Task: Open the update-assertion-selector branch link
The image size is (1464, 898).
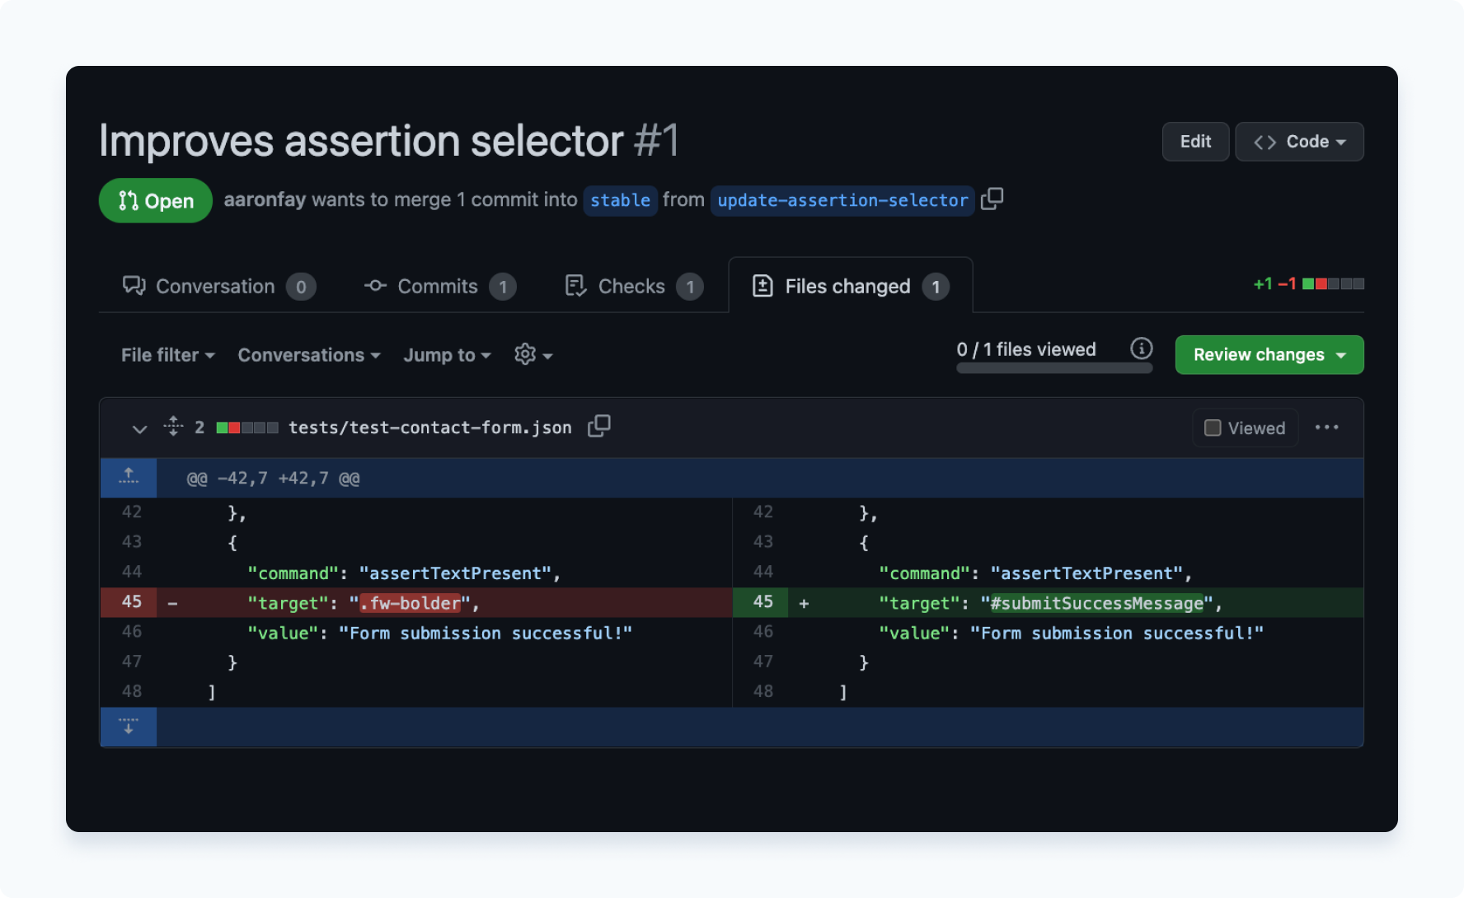Action: coord(842,200)
